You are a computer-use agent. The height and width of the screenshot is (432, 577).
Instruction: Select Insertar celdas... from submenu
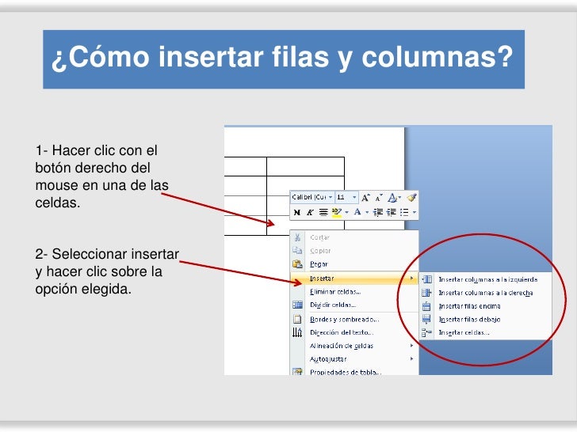(485, 332)
